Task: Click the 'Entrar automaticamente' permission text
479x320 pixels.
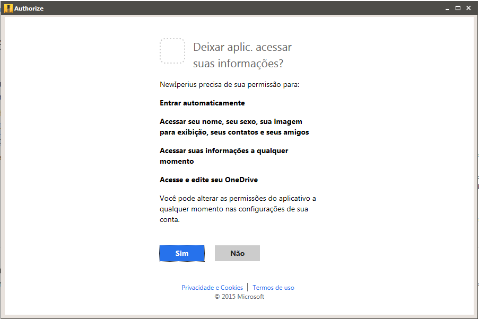Action: pos(202,103)
